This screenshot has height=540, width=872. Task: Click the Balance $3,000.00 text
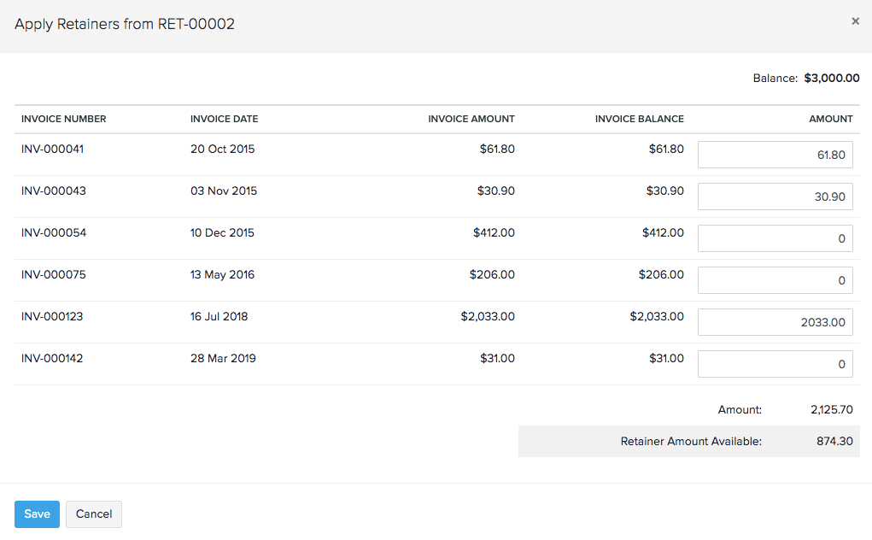805,78
